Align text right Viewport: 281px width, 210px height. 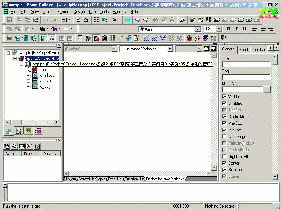271,29
